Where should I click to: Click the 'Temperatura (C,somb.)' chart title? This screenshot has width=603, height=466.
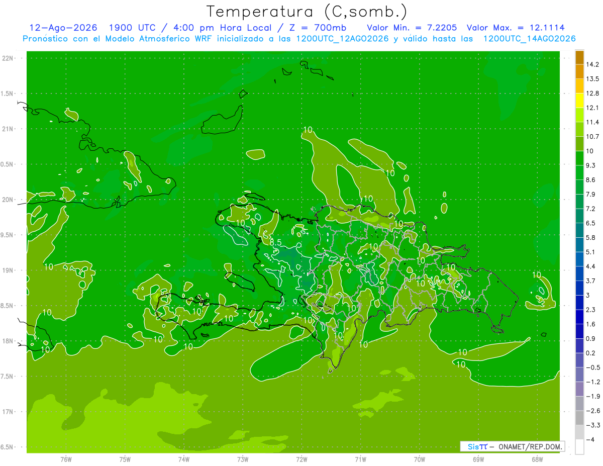pos(307,12)
